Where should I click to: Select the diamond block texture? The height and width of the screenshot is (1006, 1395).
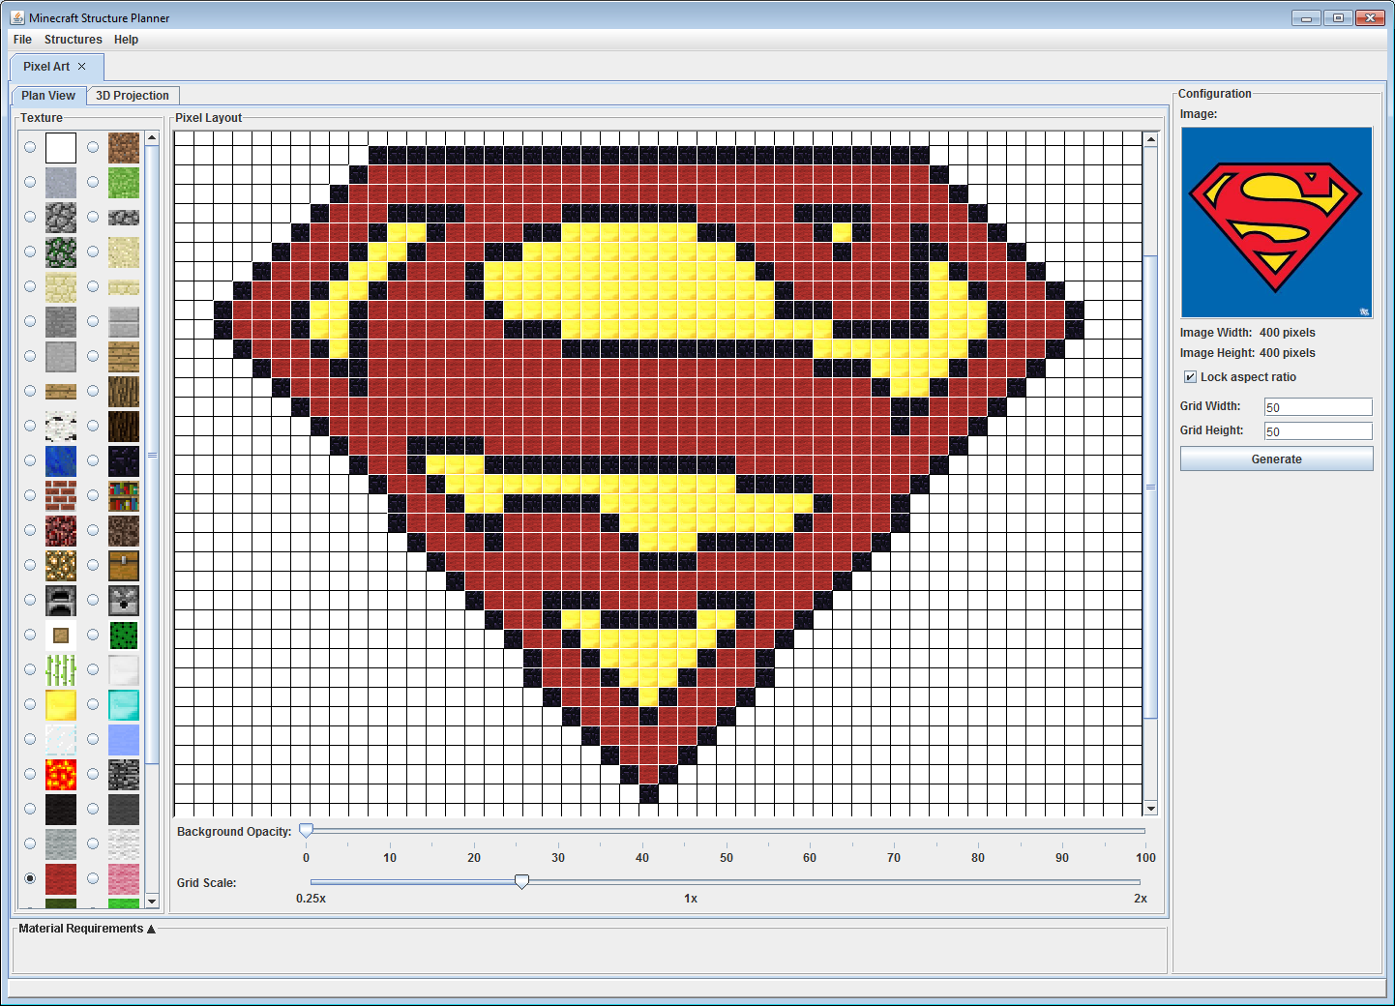(x=124, y=705)
